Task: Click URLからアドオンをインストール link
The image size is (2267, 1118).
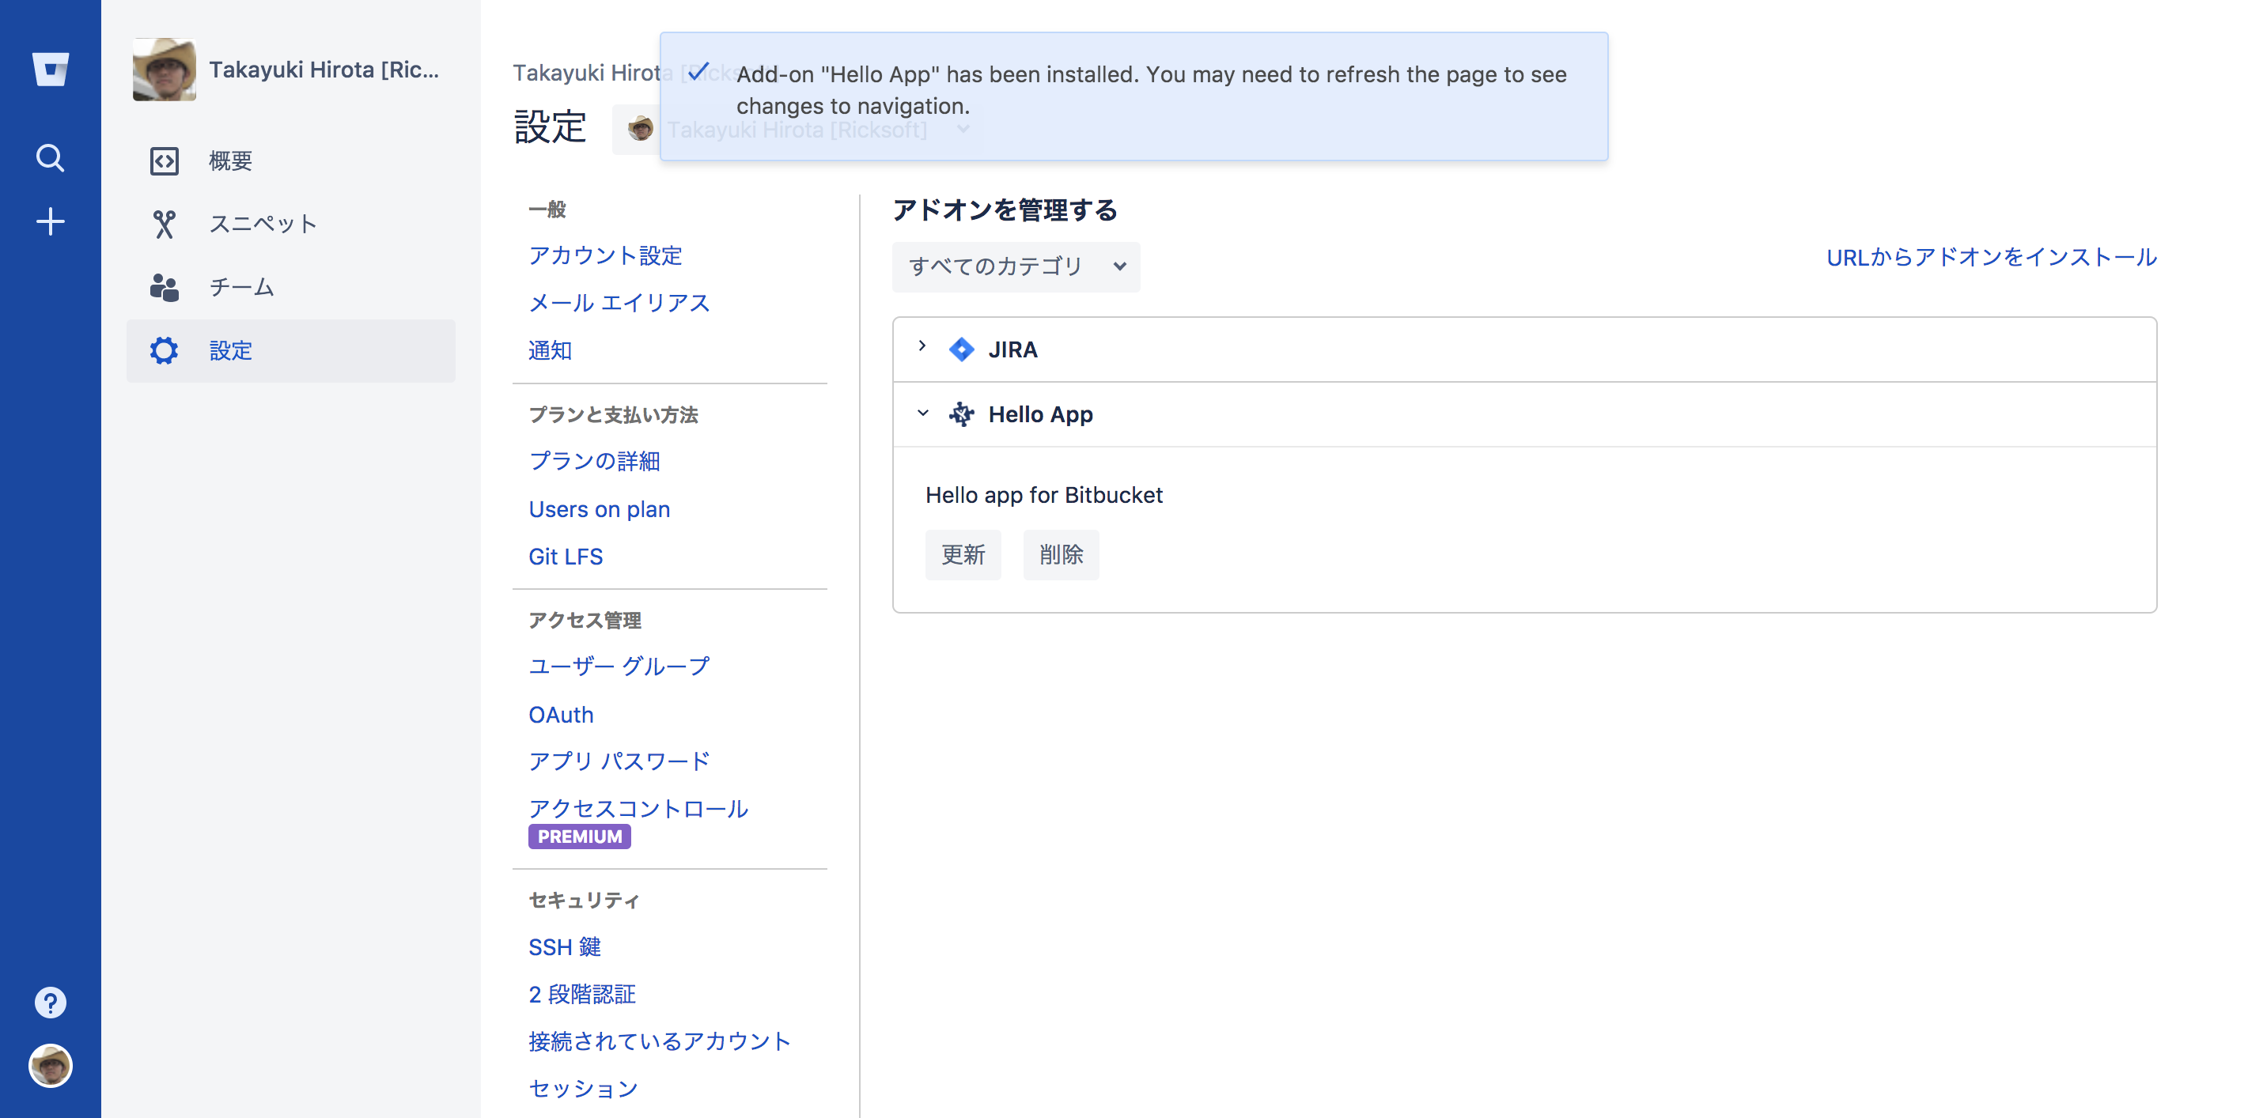Action: pyautogui.click(x=1992, y=257)
